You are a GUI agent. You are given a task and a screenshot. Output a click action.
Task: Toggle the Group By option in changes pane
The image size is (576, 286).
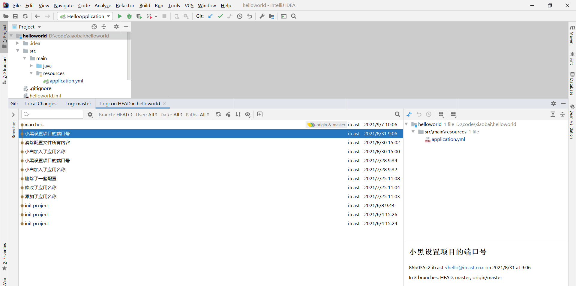441,114
